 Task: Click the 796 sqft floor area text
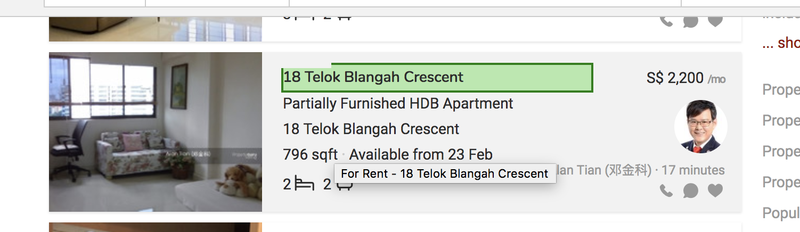[310, 155]
